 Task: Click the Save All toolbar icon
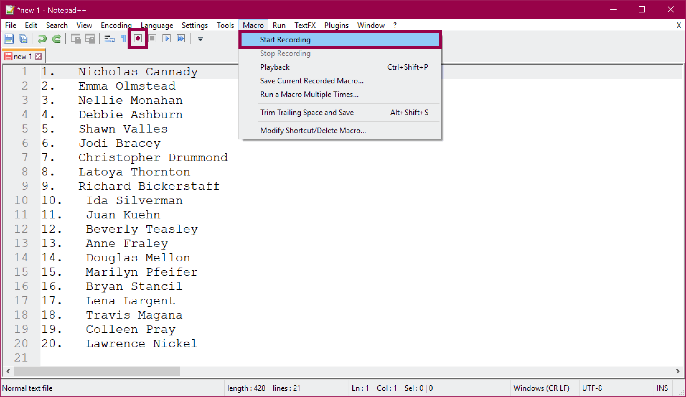(23, 39)
